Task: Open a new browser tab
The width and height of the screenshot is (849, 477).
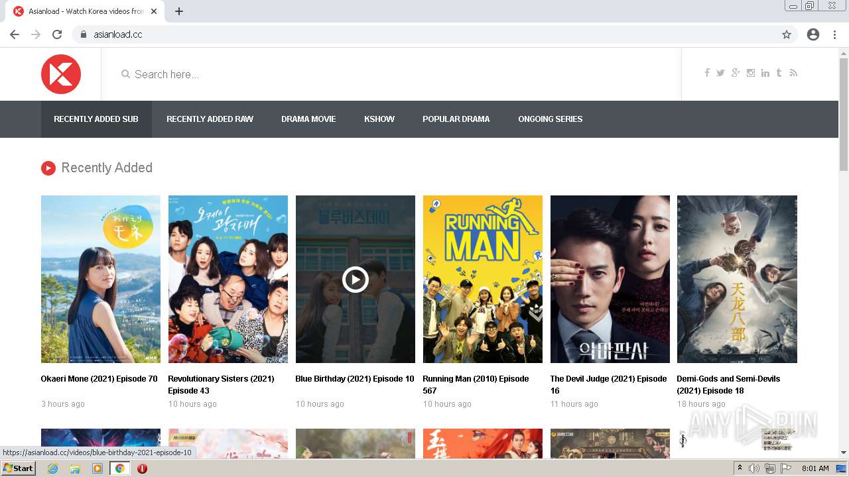Action: (179, 11)
